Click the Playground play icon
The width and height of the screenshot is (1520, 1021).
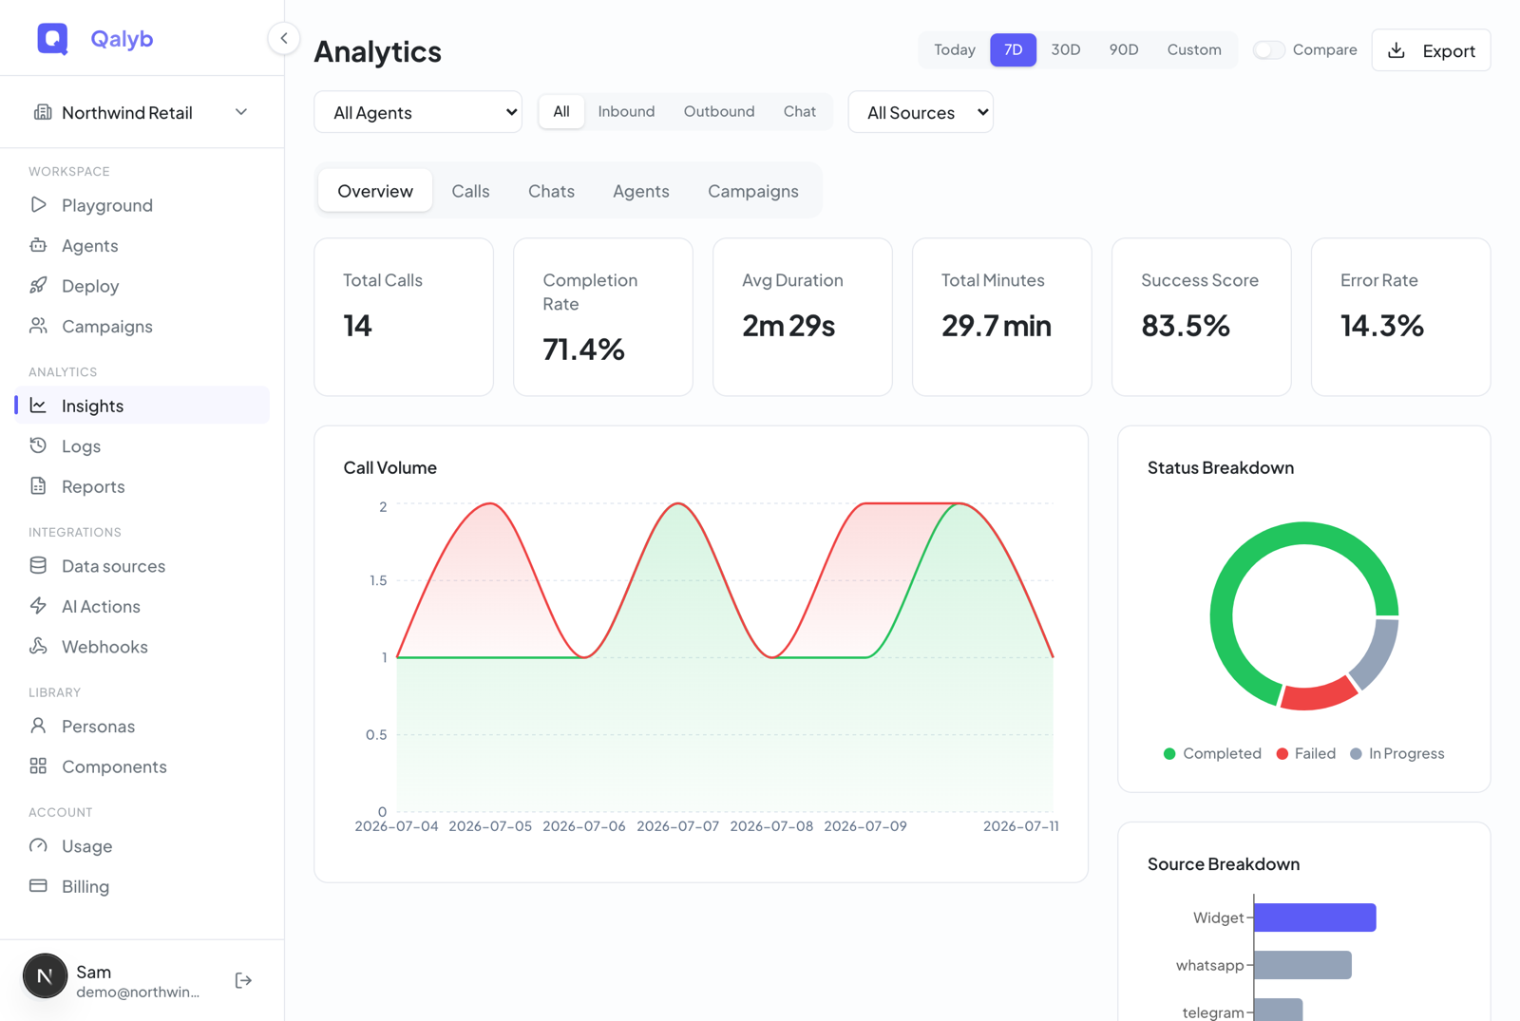point(38,204)
